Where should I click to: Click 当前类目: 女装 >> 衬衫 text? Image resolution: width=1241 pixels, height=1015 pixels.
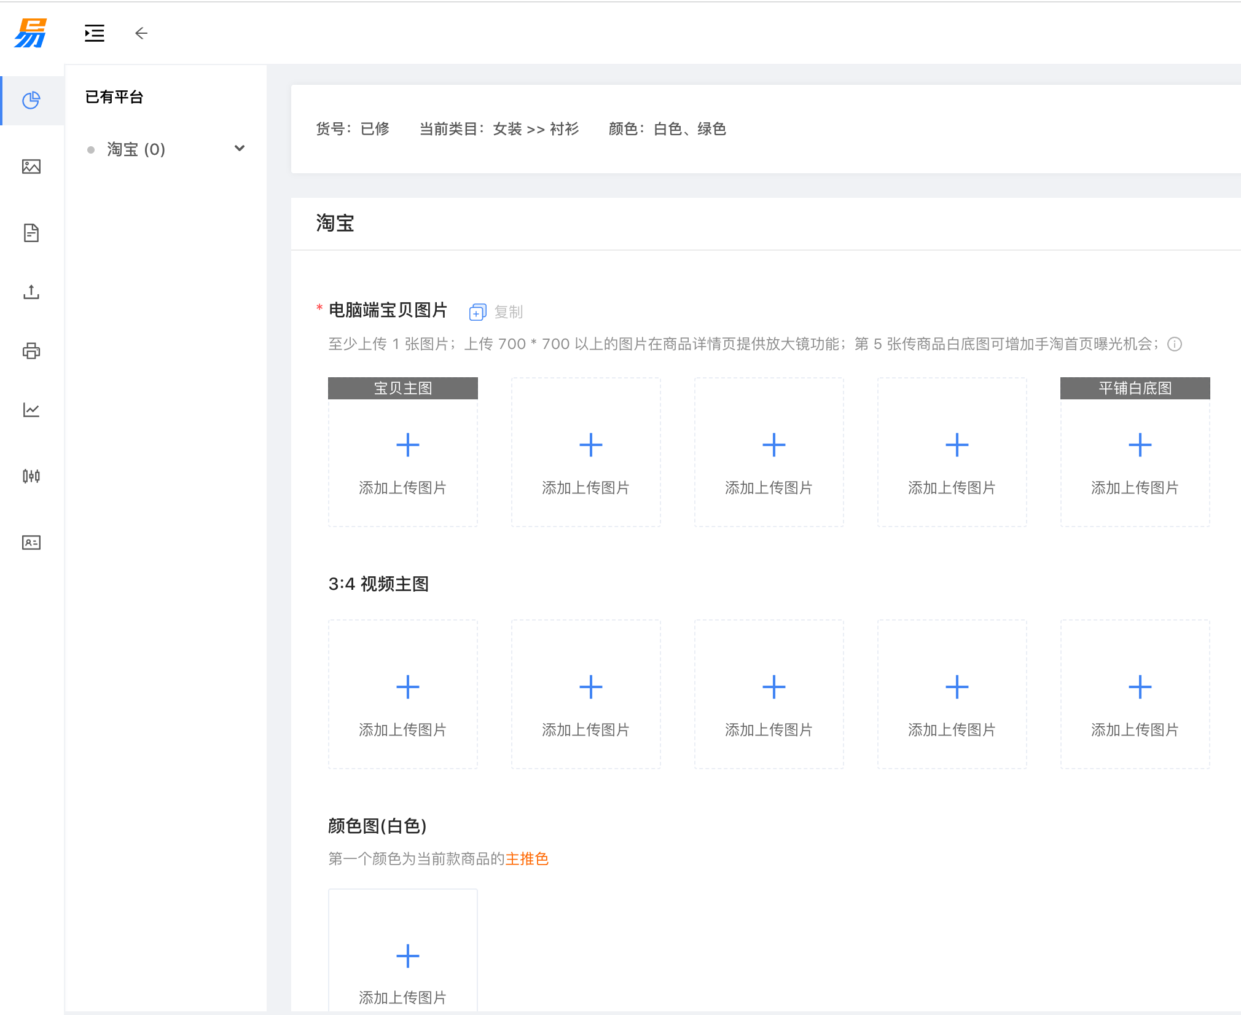[499, 129]
